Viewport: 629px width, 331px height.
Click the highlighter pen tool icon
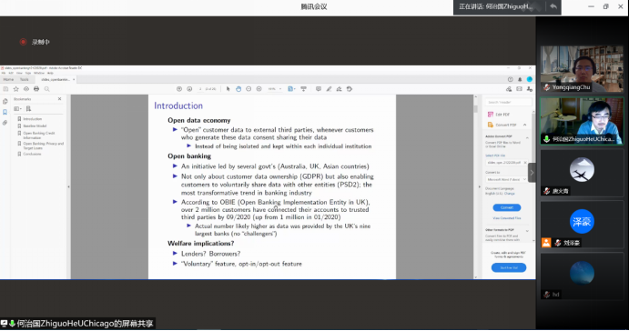tap(329, 89)
